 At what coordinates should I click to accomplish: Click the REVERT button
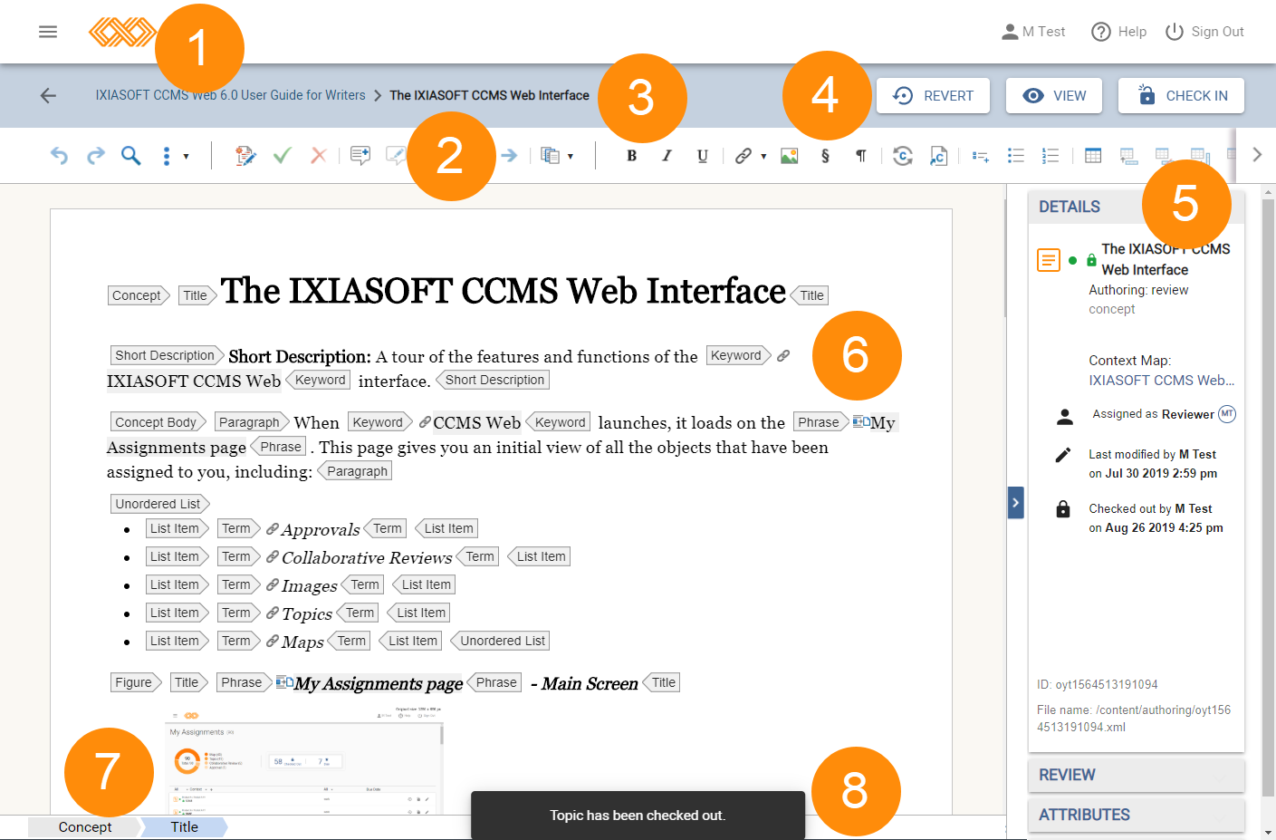point(933,95)
